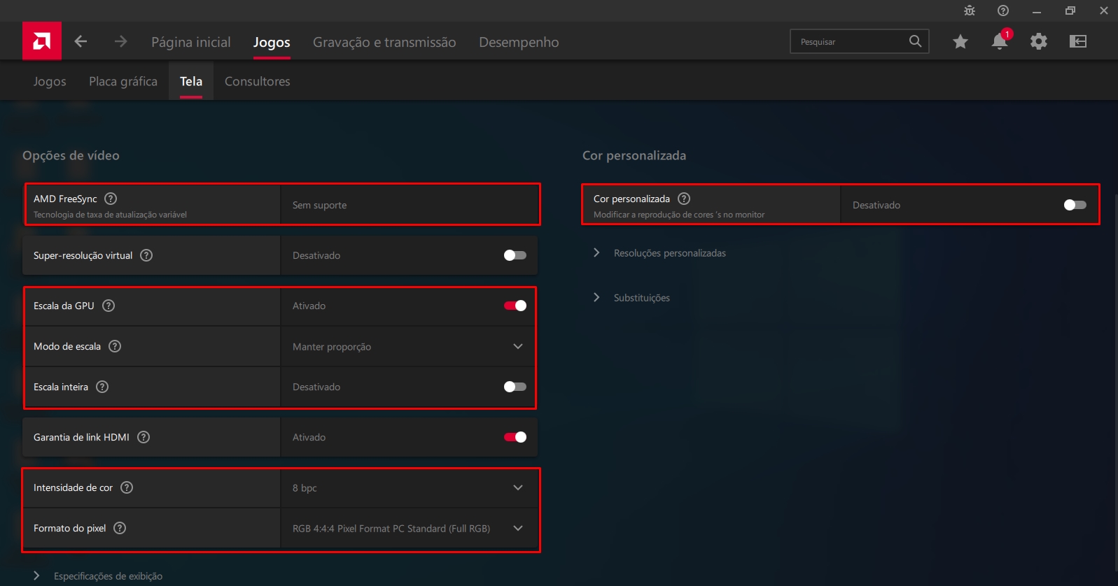The height and width of the screenshot is (586, 1118).
Task: Open Página inicial tab
Action: (191, 42)
